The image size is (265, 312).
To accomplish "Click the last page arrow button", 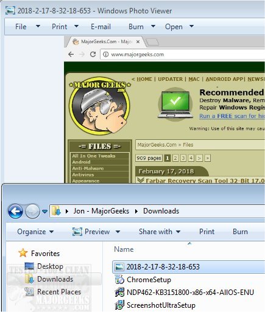I will click(207, 158).
